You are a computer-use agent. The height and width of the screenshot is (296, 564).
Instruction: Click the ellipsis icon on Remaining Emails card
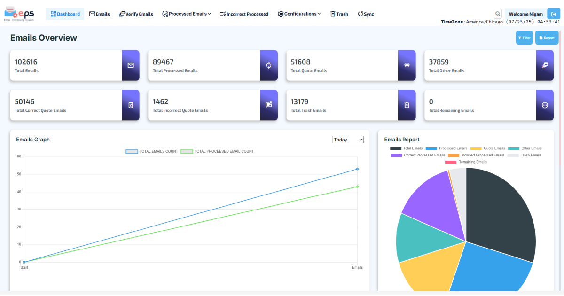point(545,105)
